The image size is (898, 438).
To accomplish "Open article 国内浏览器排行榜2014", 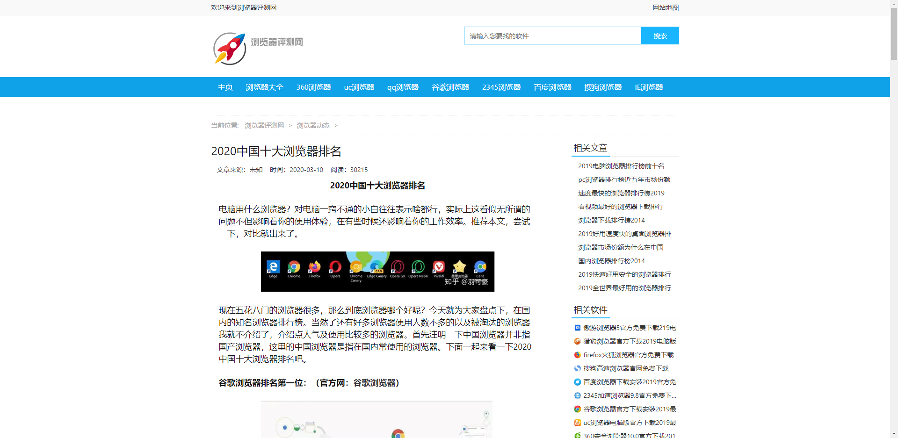I will pos(611,261).
